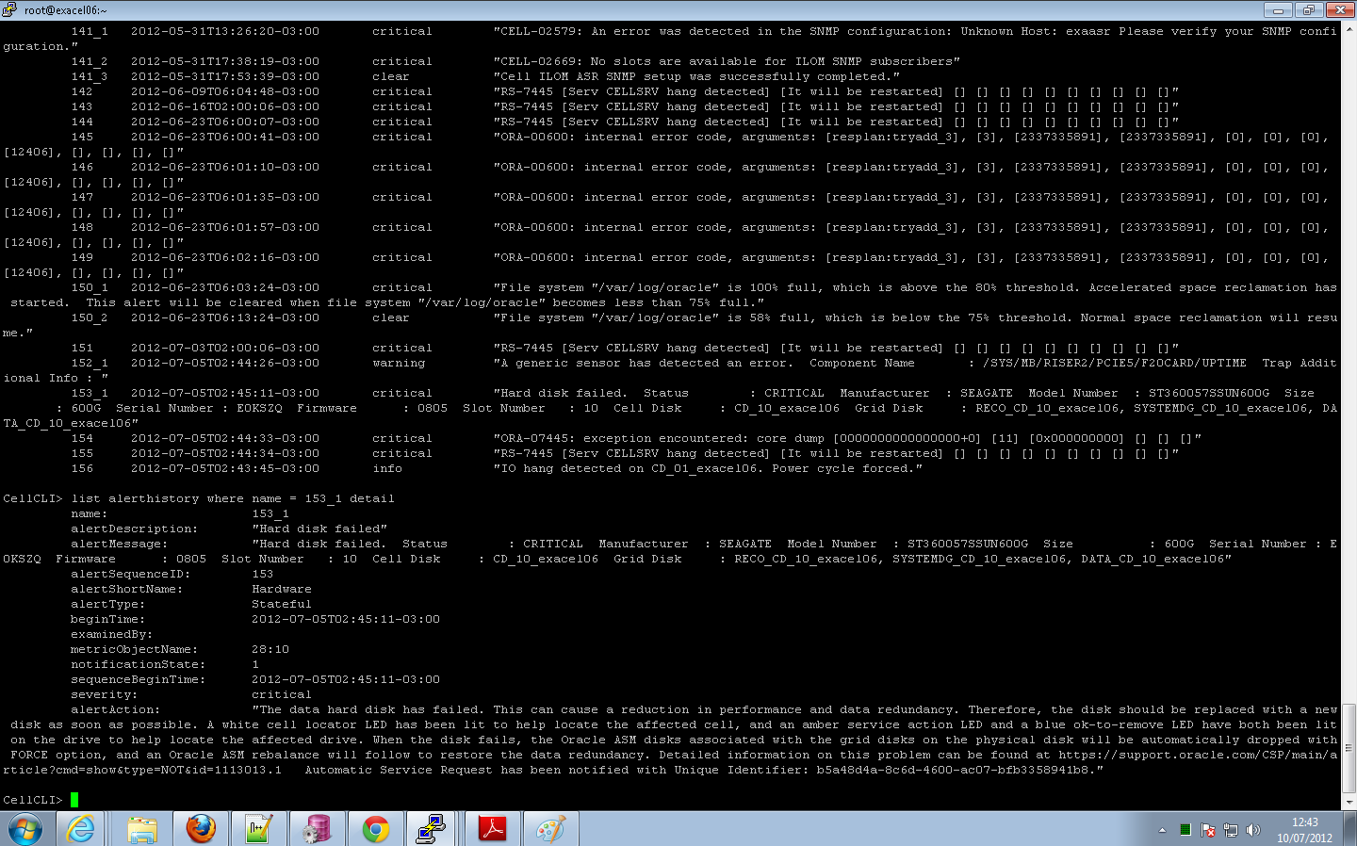Click the CELL-02669 No slots message
Image resolution: width=1357 pixels, height=846 pixels.
(x=727, y=61)
